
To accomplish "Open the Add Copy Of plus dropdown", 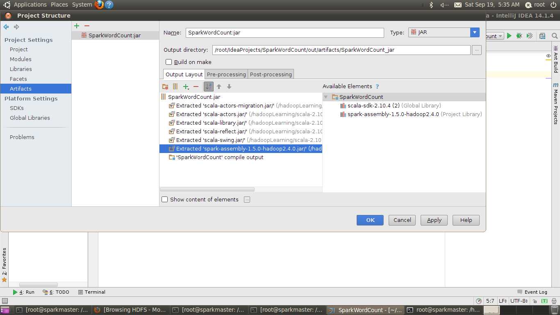I will [186, 87].
